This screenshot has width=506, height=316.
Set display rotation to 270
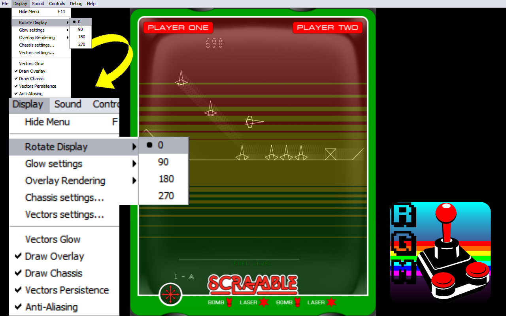pyautogui.click(x=81, y=44)
